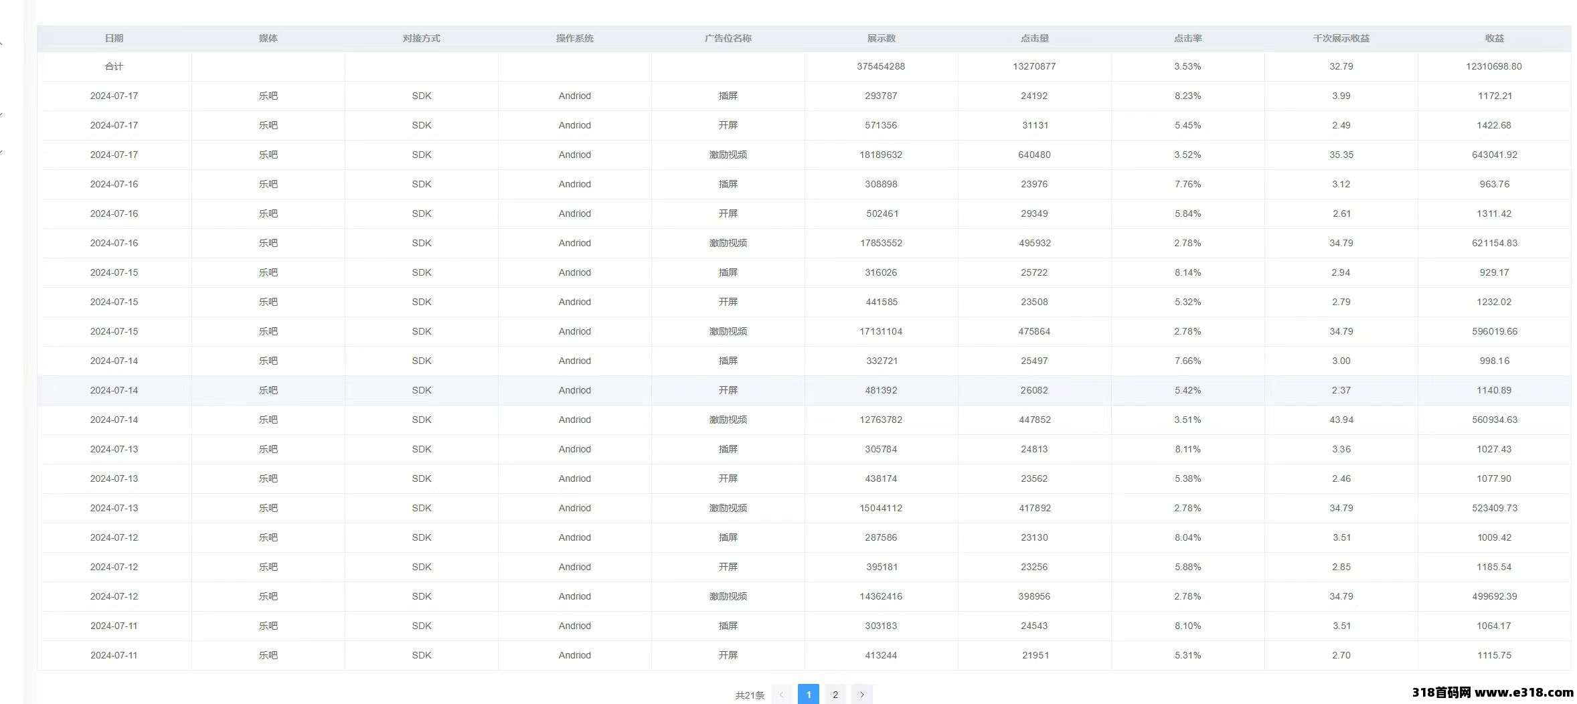The height and width of the screenshot is (704, 1577).
Task: Click the highlighted row's impressions 481392
Action: tap(881, 390)
